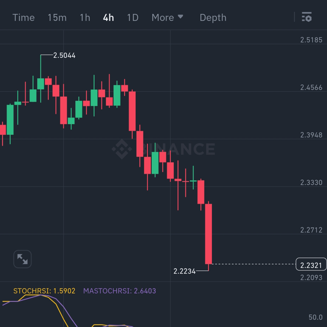The height and width of the screenshot is (327, 327).
Task: Click the green candle under the 2.5044 high
Action: click(x=40, y=83)
